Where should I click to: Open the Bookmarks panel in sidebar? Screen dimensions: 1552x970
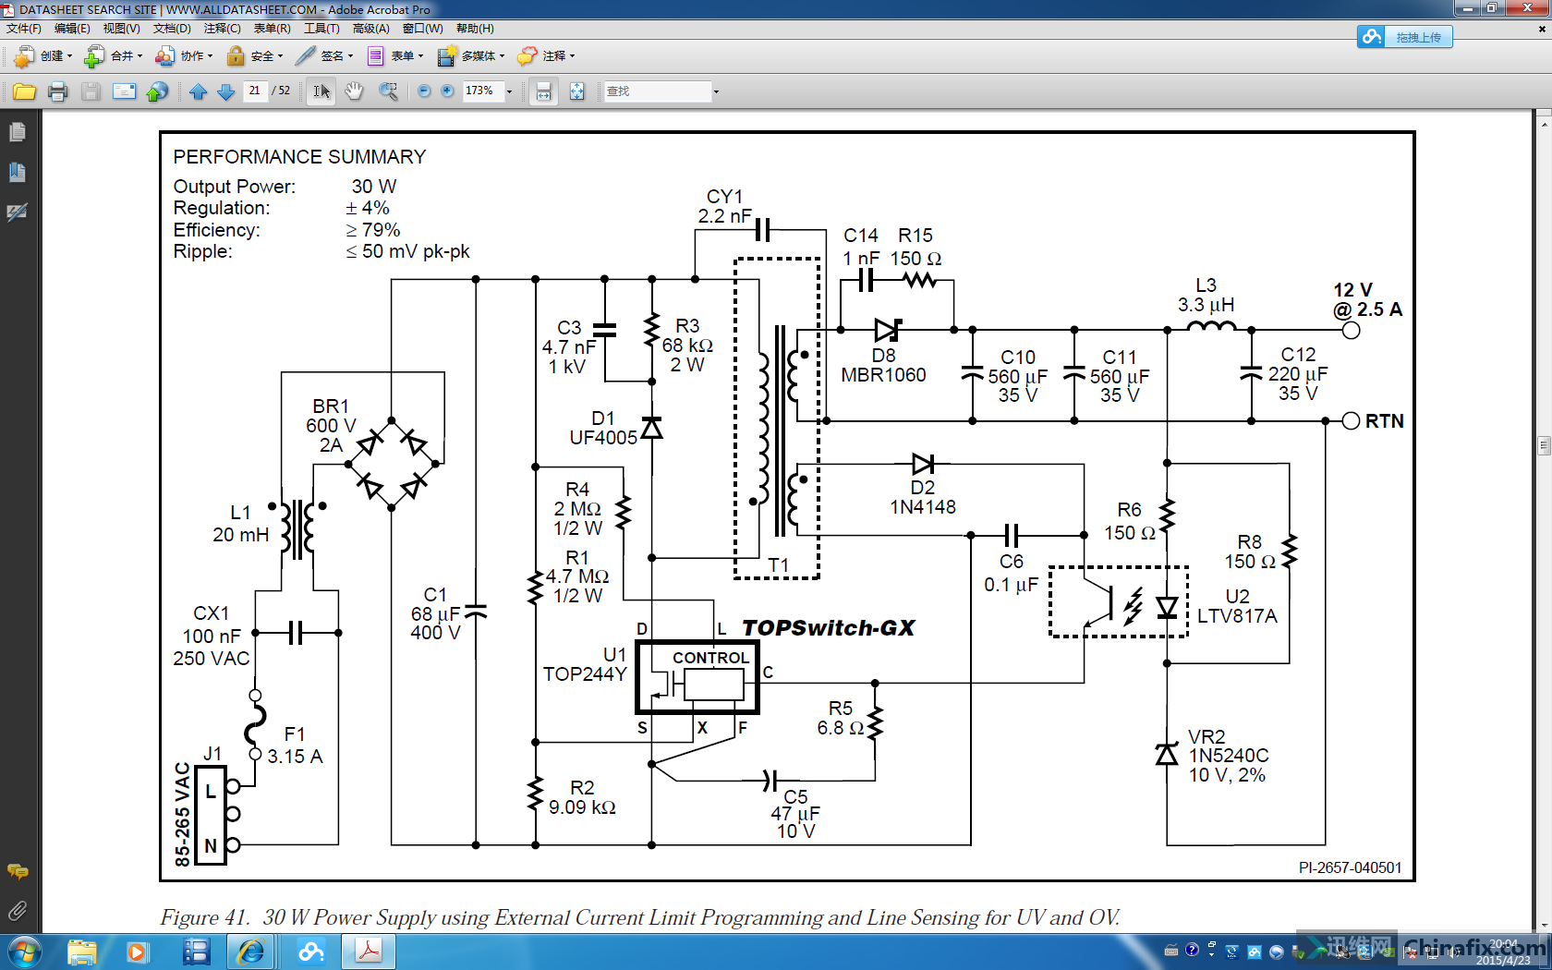(17, 173)
